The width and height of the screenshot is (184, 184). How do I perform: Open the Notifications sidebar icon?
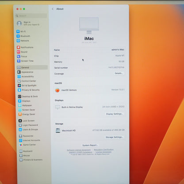(x=19, y=47)
